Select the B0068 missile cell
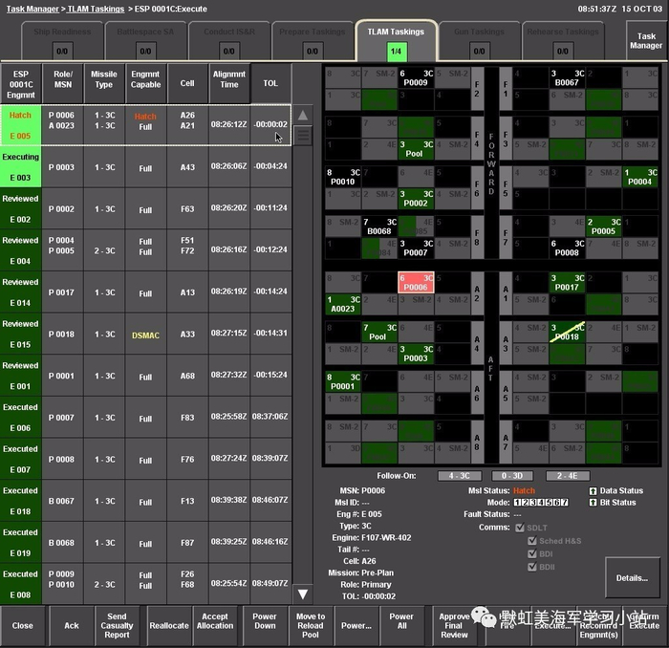This screenshot has height=648, width=669. pyautogui.click(x=379, y=226)
